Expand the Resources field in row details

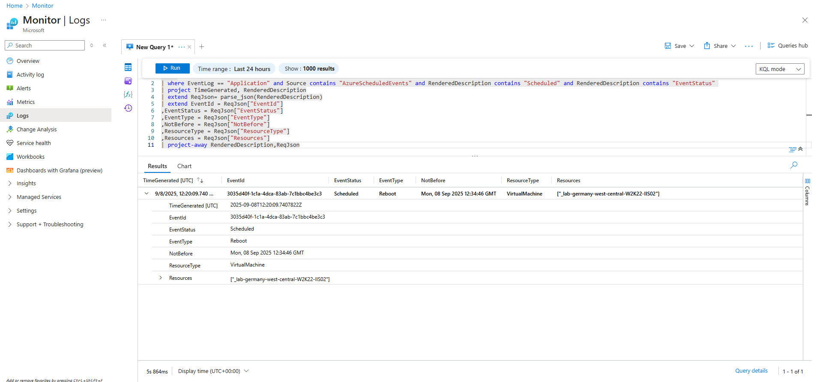(161, 278)
